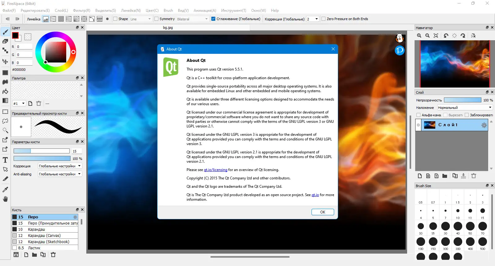Close the About Qt dialog with X

pos(333,49)
